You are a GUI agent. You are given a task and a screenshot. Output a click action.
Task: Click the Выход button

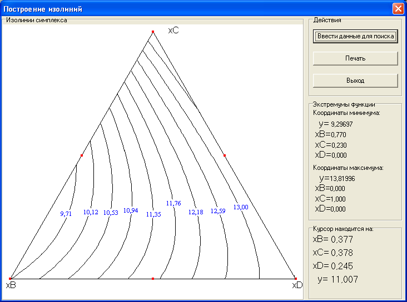pos(355,80)
